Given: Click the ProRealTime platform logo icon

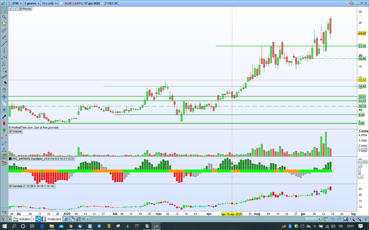Looking at the screenshot, I should click(x=351, y=3).
